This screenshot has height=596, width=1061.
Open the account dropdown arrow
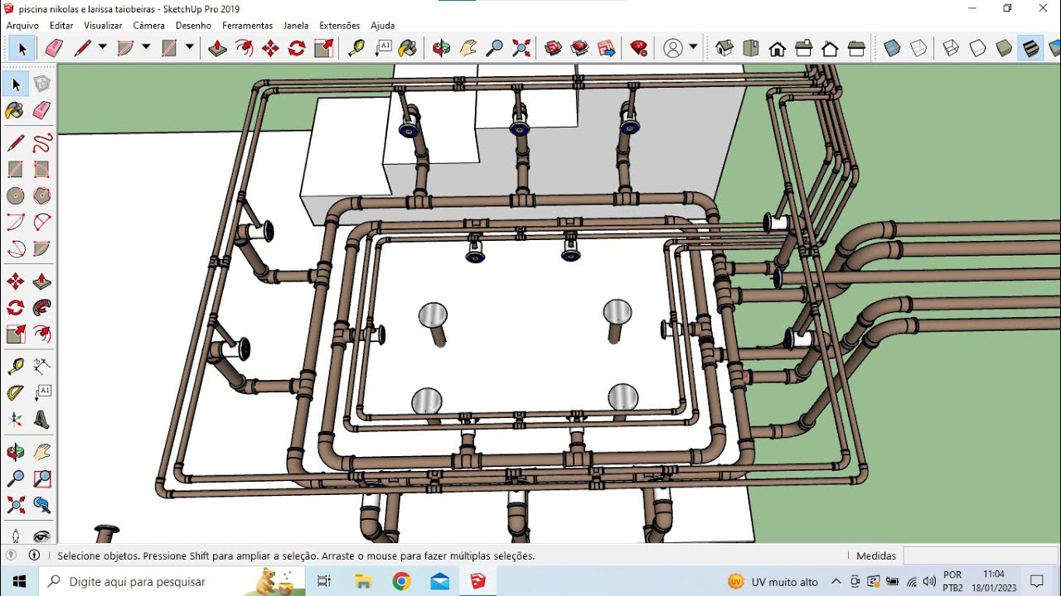693,47
